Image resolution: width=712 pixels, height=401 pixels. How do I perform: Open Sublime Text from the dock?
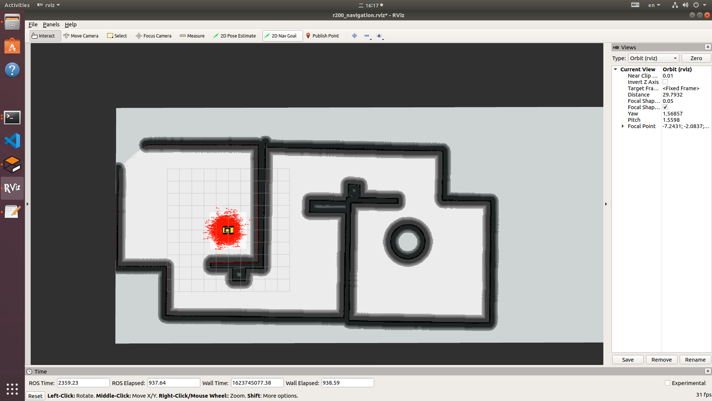[x=12, y=164]
